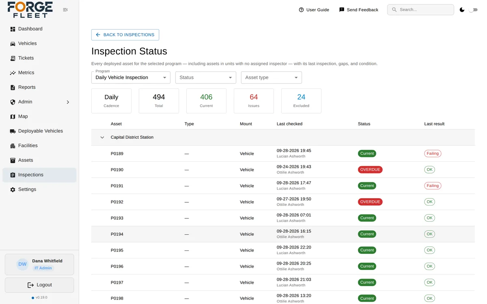
Task: Click the Current 406 summary card
Action: point(206,101)
